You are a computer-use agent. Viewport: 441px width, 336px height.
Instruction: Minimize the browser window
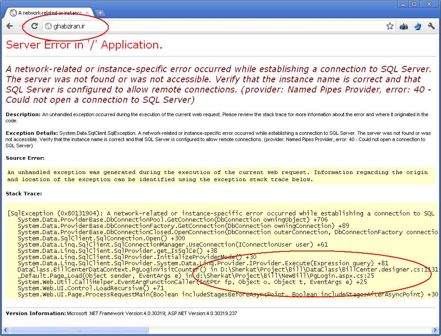[403, 4]
